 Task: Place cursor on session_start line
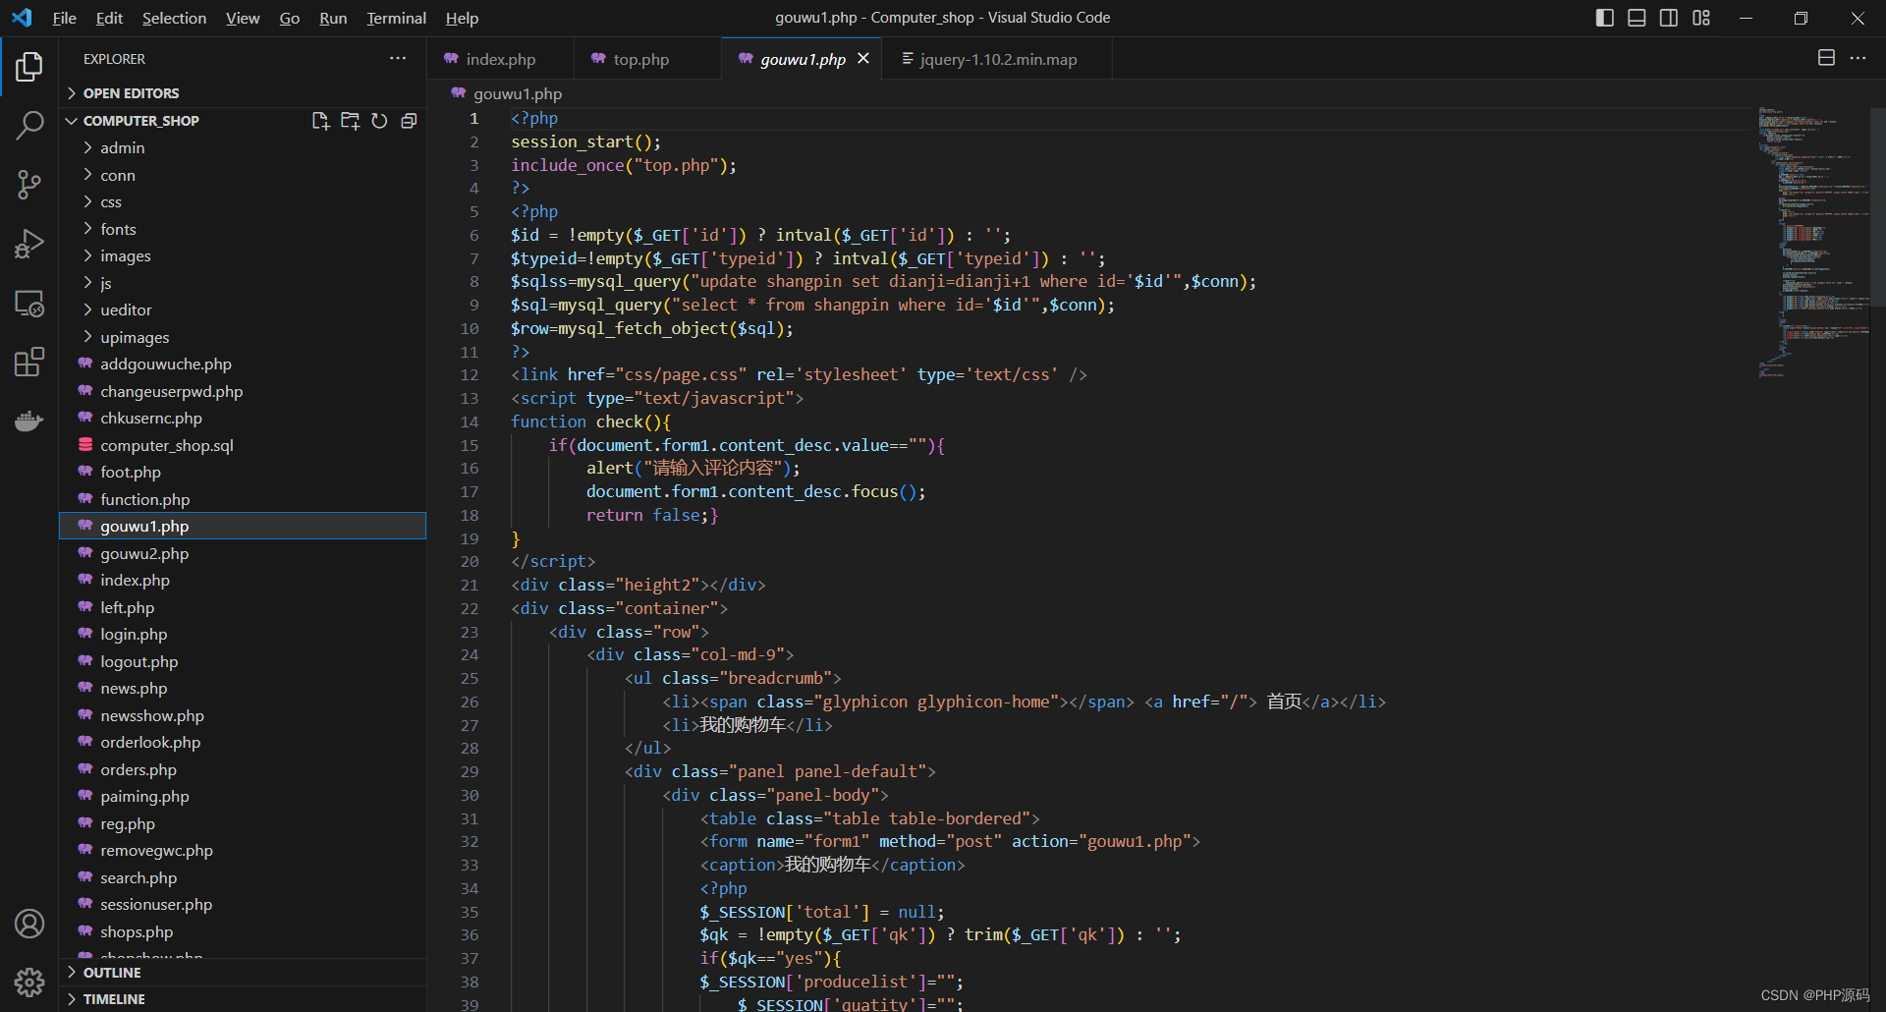585,141
